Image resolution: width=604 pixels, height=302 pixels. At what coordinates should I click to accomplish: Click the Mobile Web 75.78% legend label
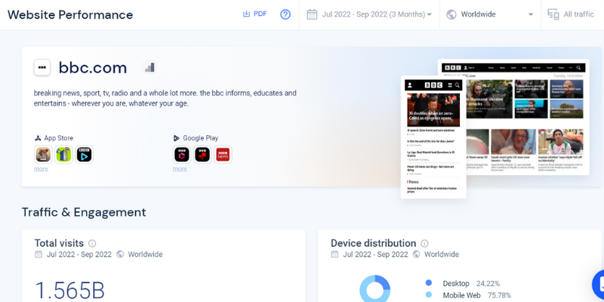tap(477, 295)
